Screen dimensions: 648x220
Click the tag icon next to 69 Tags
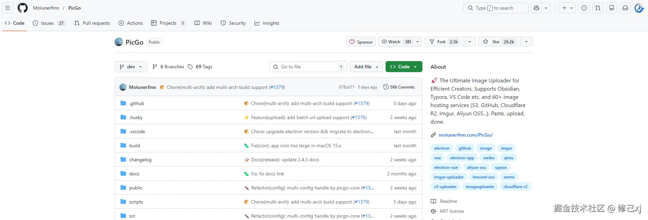(190, 67)
